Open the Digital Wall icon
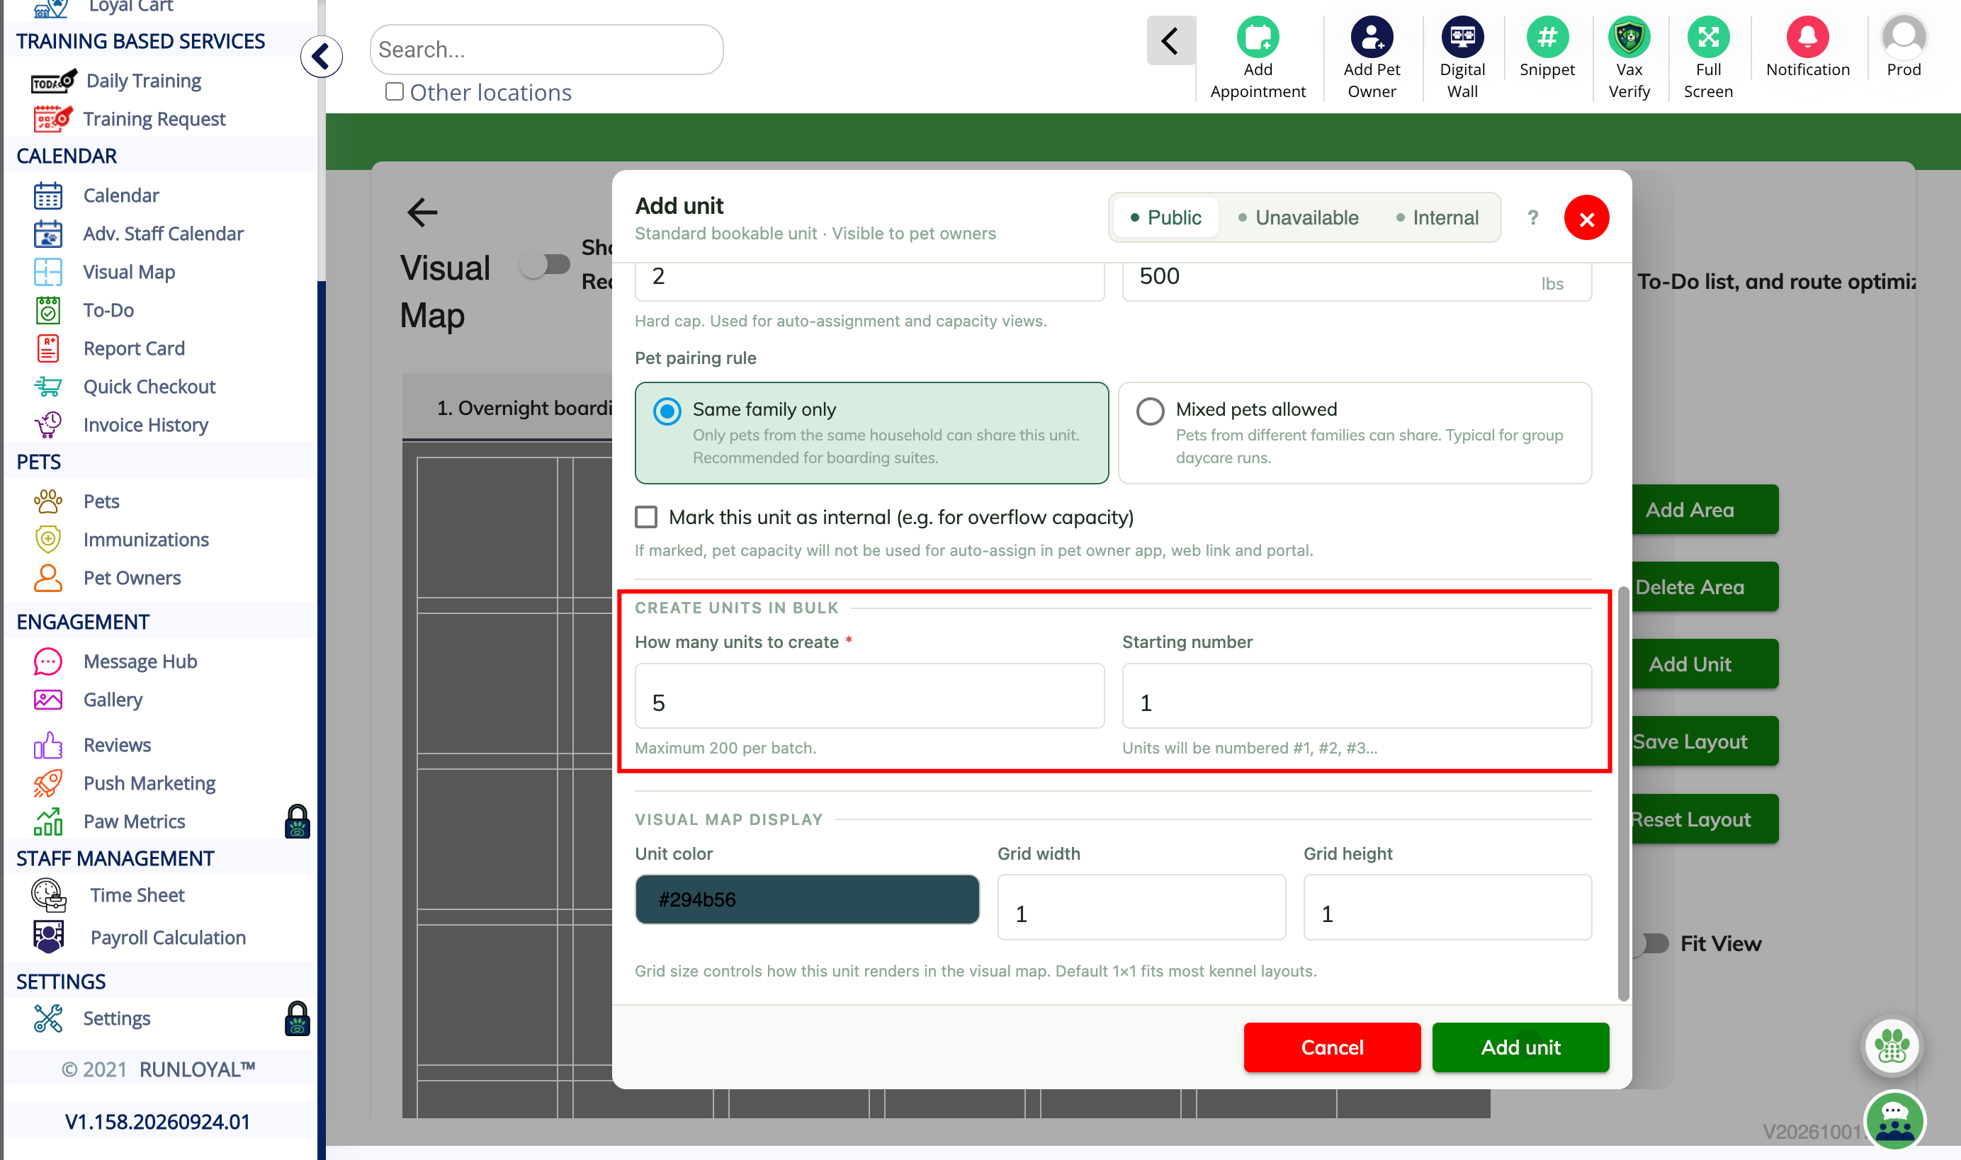This screenshot has width=1961, height=1160. 1462,36
